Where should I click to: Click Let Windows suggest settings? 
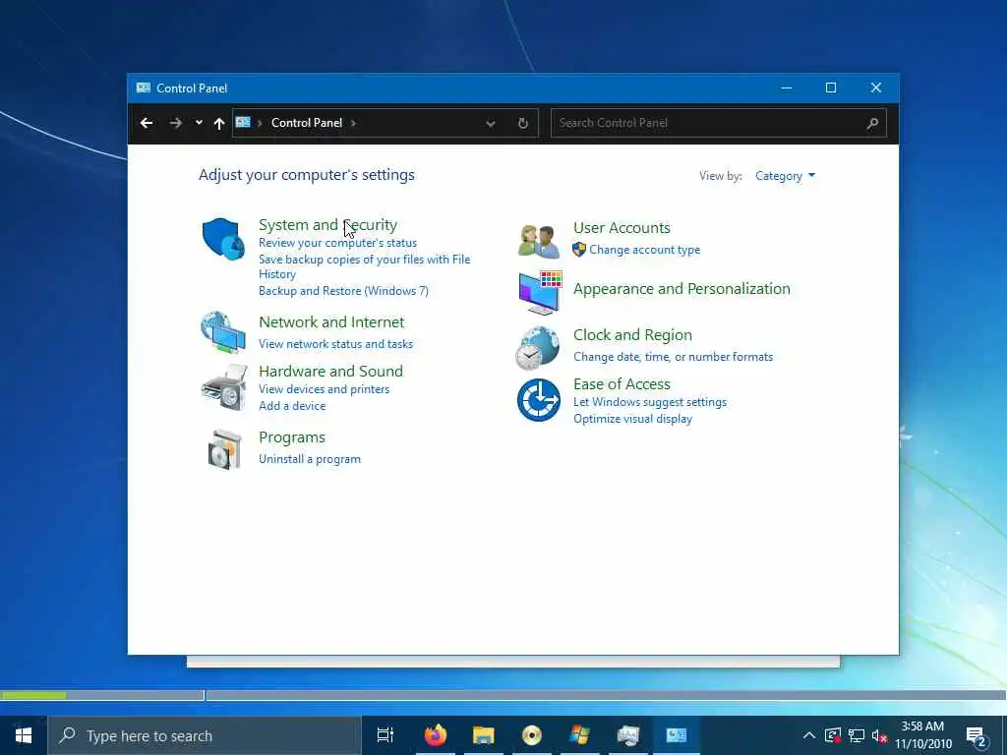click(650, 402)
